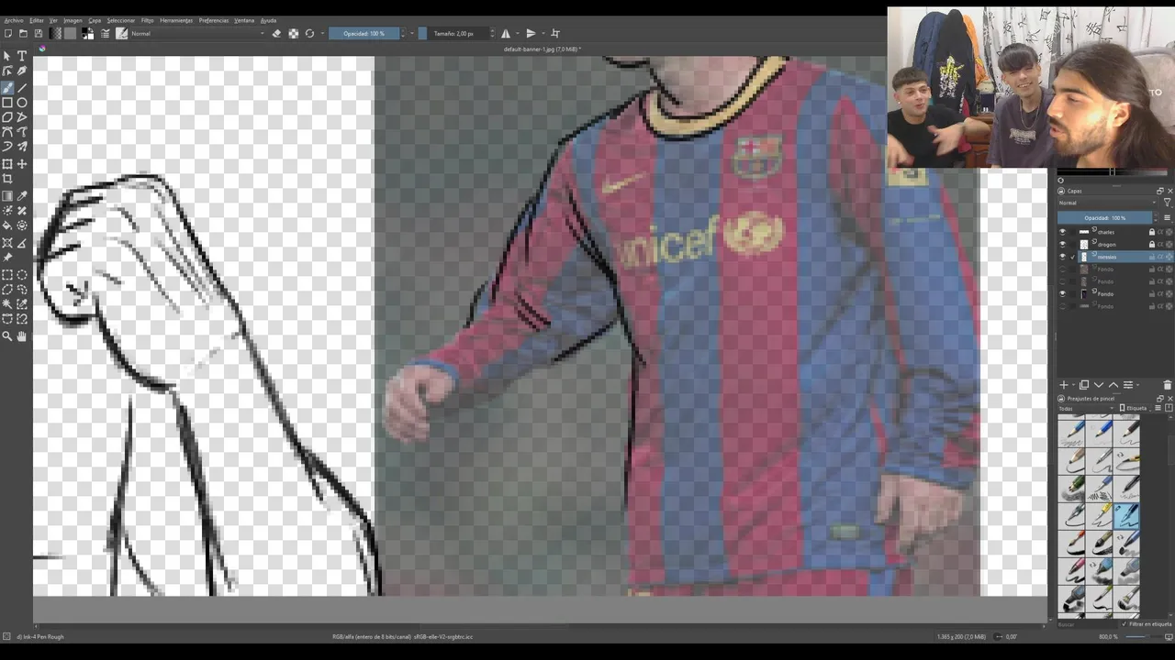Click the Save document icon
This screenshot has width=1175, height=660.
pyautogui.click(x=38, y=34)
